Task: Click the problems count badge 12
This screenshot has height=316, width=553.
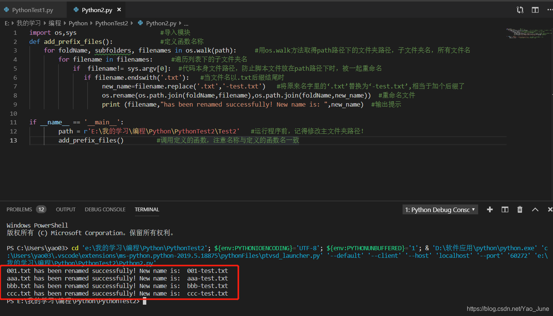Action: click(41, 209)
